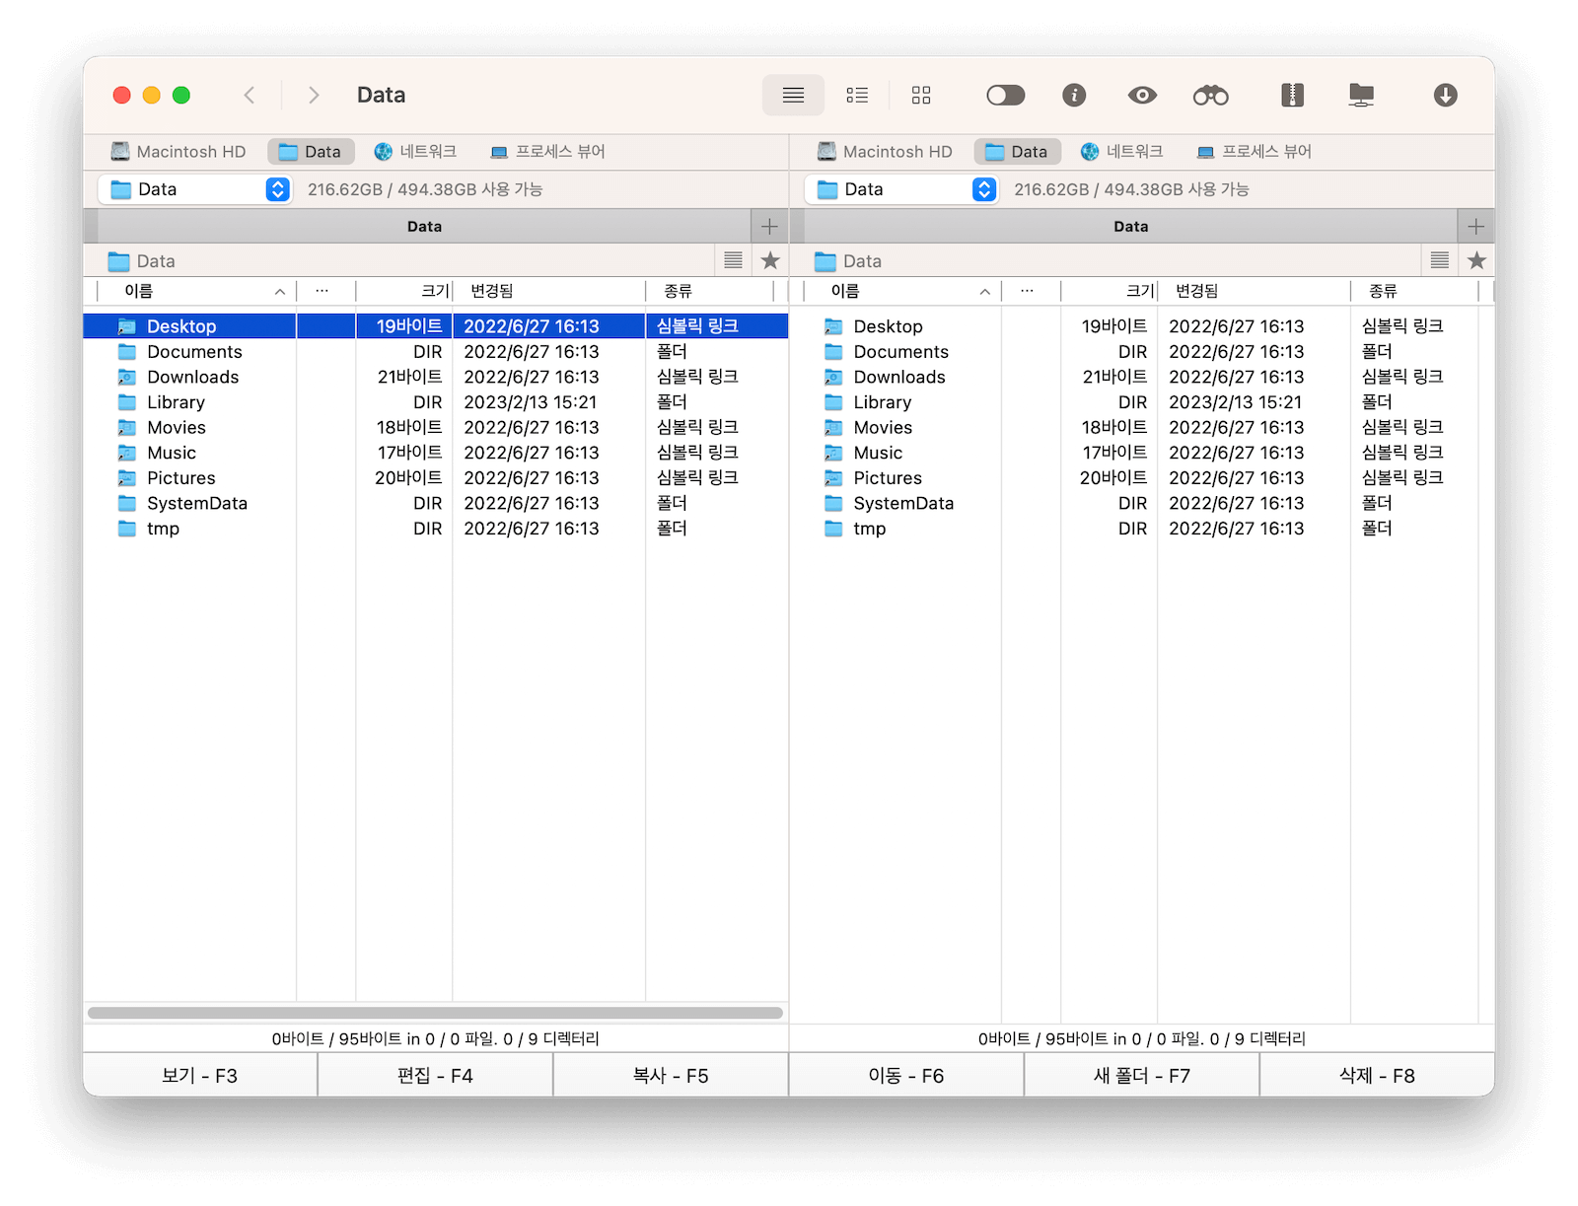The height and width of the screenshot is (1206, 1578).
Task: Open right pane favorites star
Action: [1476, 260]
